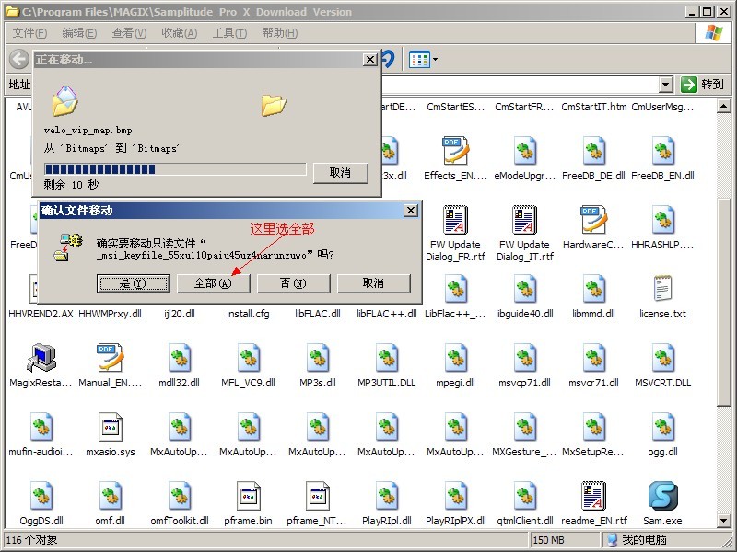This screenshot has width=737, height=552.
Task: Click the ijl20.dll file name
Action: click(x=180, y=314)
